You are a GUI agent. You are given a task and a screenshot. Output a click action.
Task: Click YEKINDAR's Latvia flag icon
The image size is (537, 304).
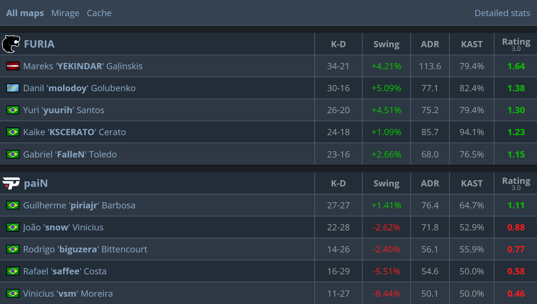[13, 66]
